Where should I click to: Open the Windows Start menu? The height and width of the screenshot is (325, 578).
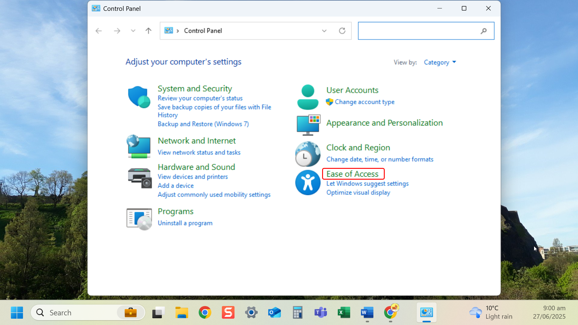coord(17,313)
